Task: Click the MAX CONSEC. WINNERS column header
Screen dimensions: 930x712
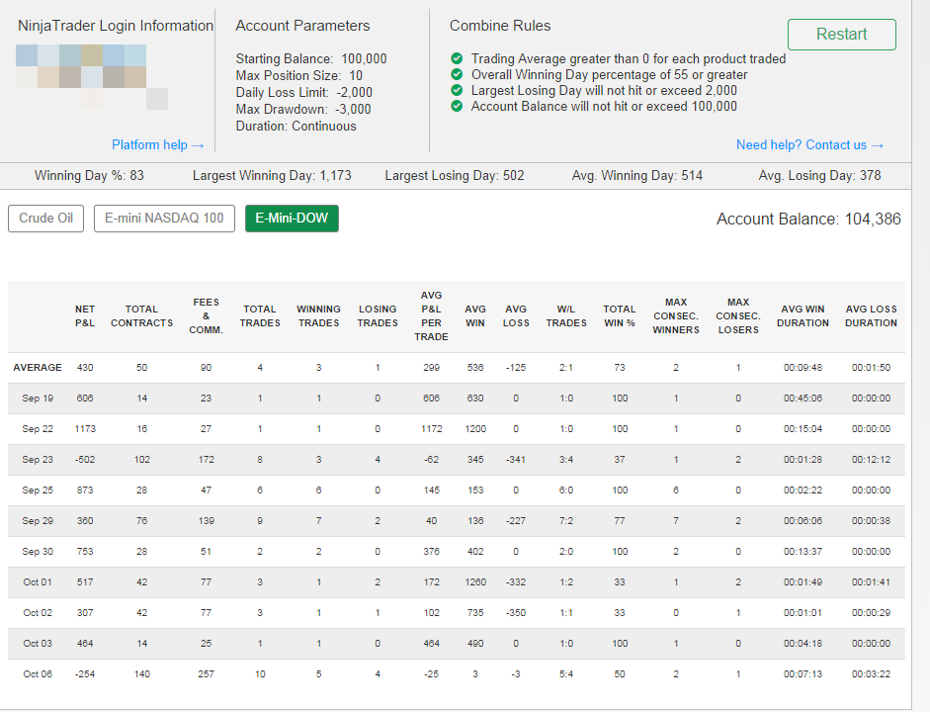Action: [x=676, y=316]
